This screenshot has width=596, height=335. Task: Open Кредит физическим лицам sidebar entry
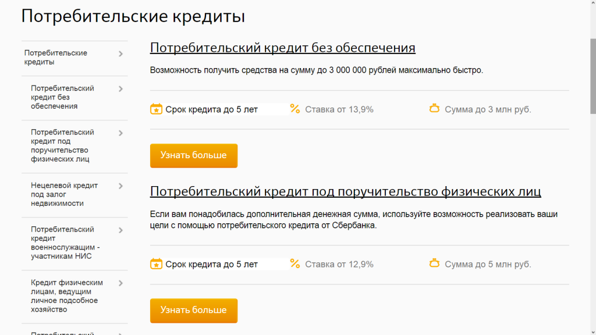[66, 295]
